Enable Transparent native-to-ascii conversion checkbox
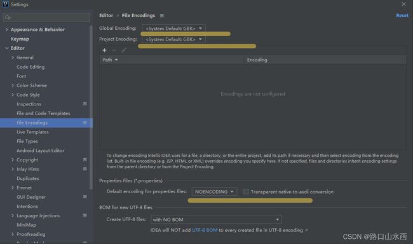This screenshot has width=413, height=244. point(246,191)
